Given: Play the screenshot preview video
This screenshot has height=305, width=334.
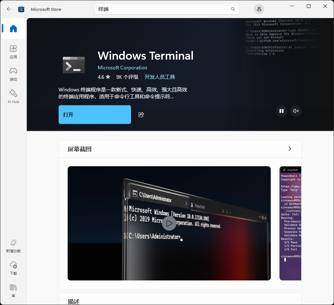Looking at the screenshot, I should tap(169, 223).
